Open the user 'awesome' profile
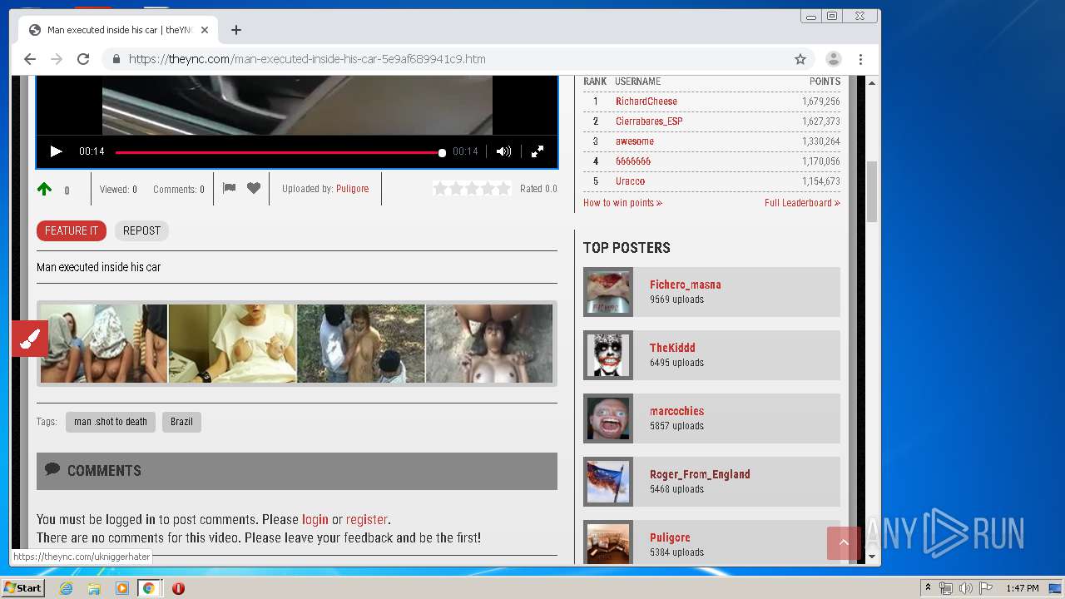This screenshot has width=1065, height=599. point(635,141)
